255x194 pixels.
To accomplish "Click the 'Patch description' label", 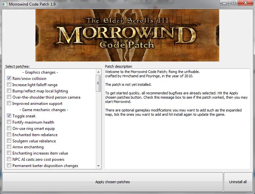I will coord(118,66).
